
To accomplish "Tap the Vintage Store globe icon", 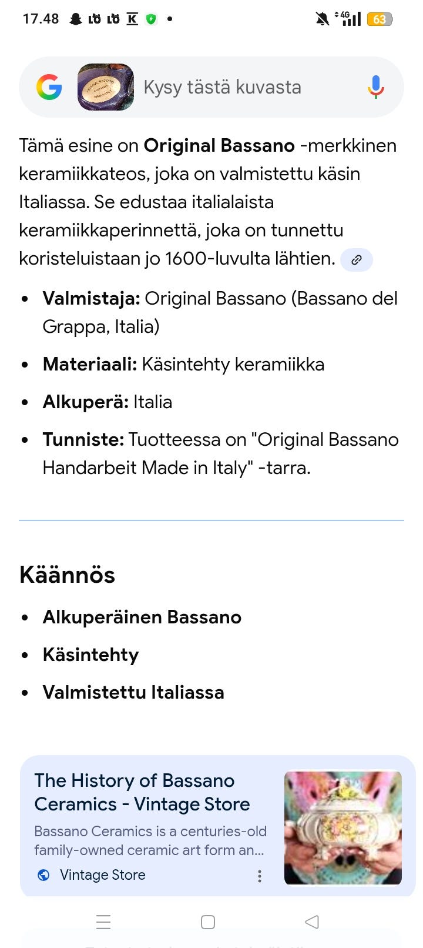I will 43,875.
